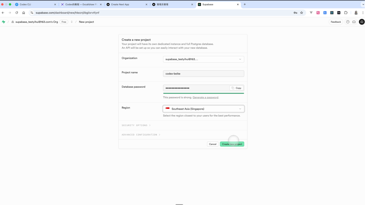
Task: Open the Organization dropdown
Action: click(x=203, y=59)
